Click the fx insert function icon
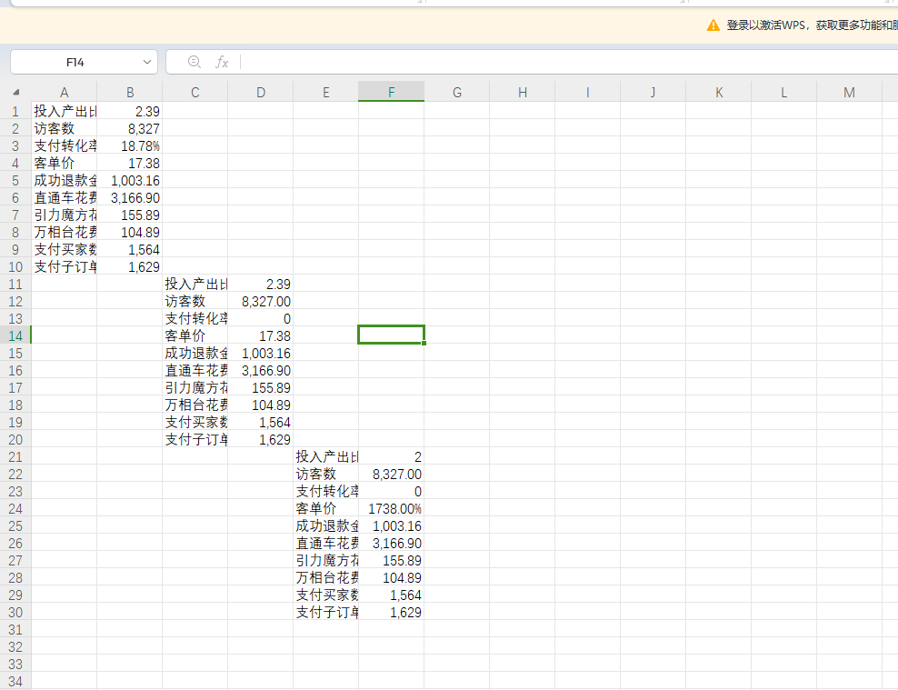898x690 pixels. (222, 62)
